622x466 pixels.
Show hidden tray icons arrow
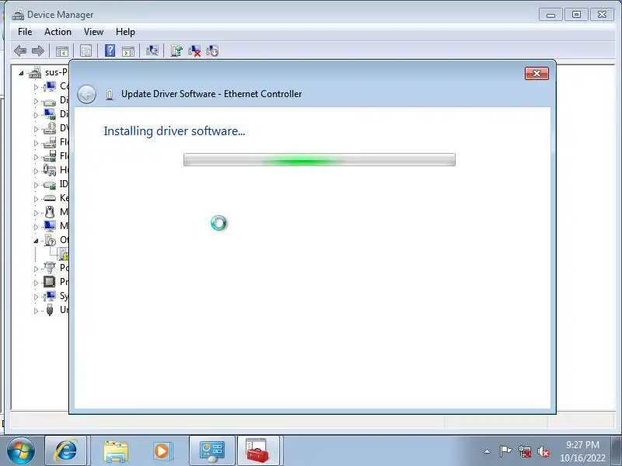pyautogui.click(x=487, y=451)
